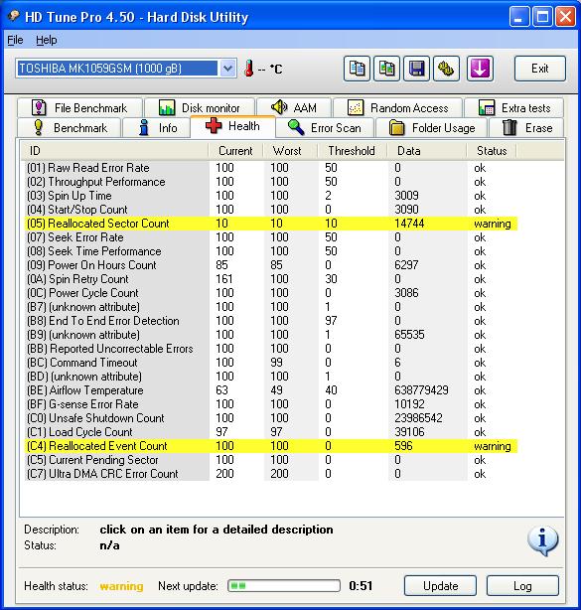581x610 pixels.
Task: Open the Extra tests tab
Action: click(x=514, y=107)
